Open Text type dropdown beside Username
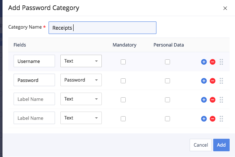The height and width of the screenshot is (157, 235). (x=81, y=61)
